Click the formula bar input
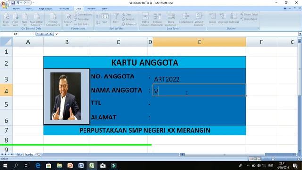This screenshot has width=302, height=170. click(176, 34)
